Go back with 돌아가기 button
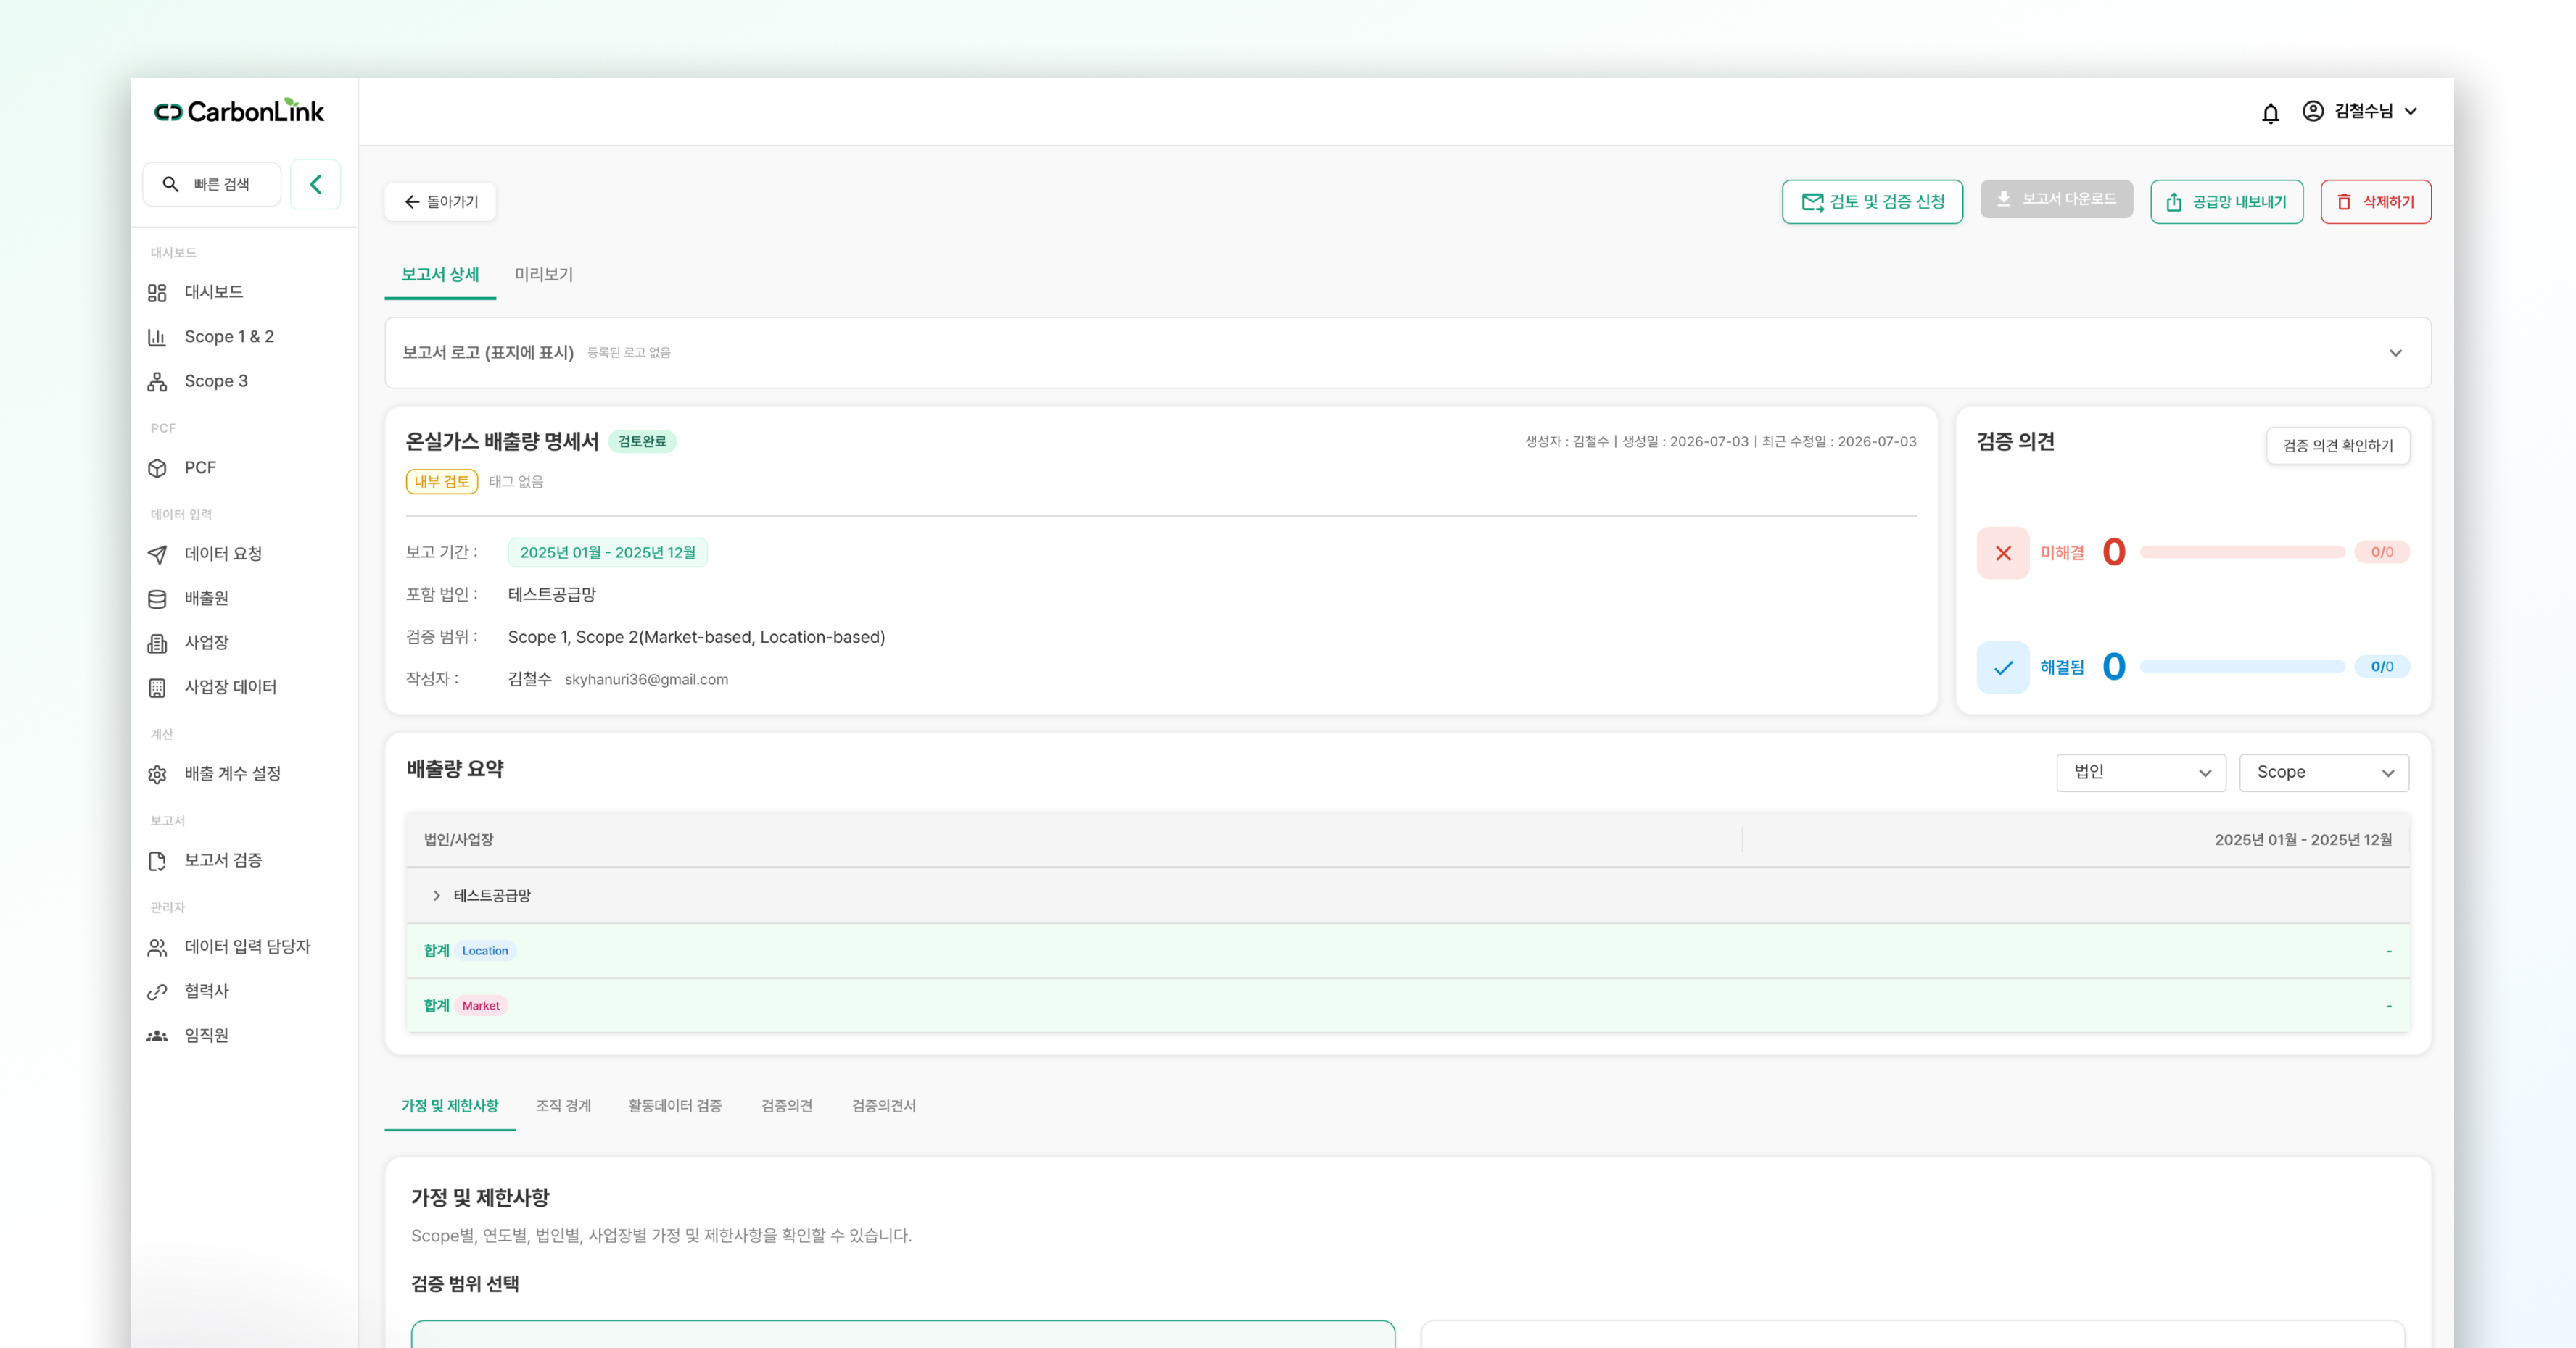2576x1348 pixels. pos(440,202)
